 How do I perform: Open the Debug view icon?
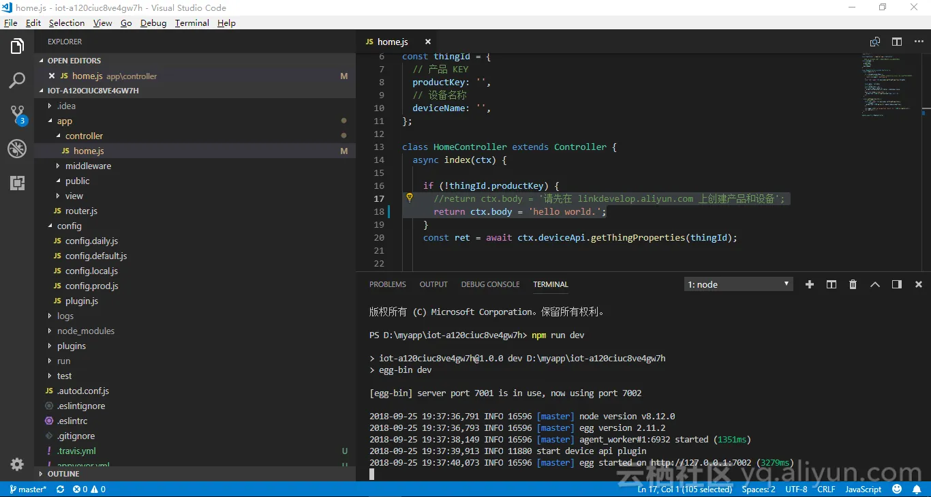click(x=17, y=149)
